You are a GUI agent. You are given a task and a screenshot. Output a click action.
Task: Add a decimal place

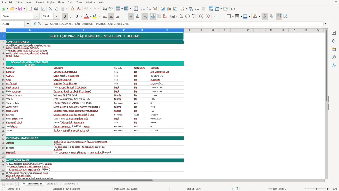[201, 16]
